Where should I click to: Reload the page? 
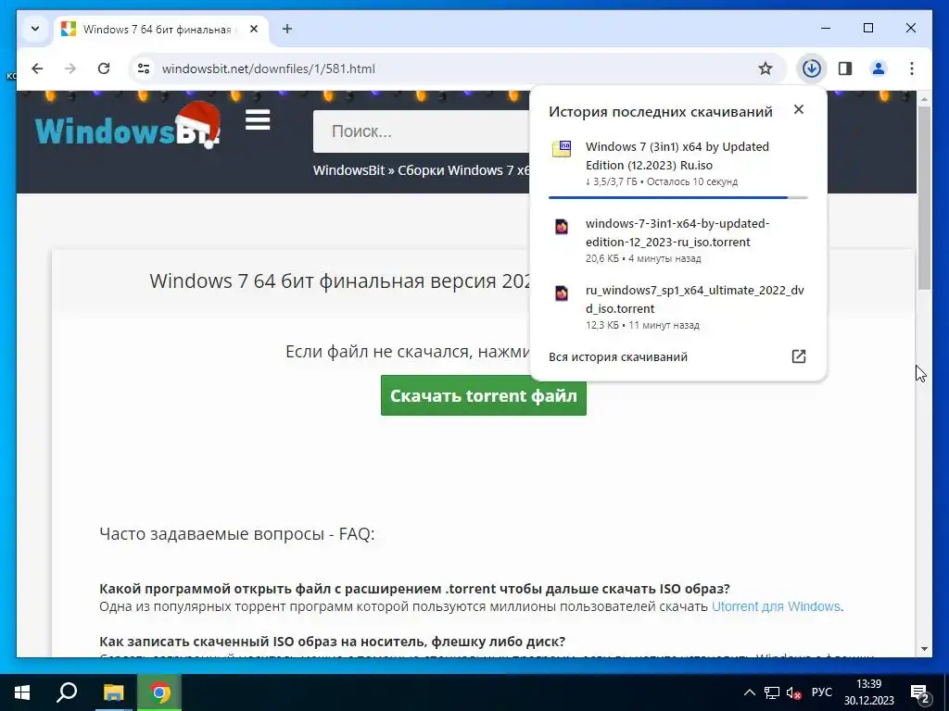(104, 69)
